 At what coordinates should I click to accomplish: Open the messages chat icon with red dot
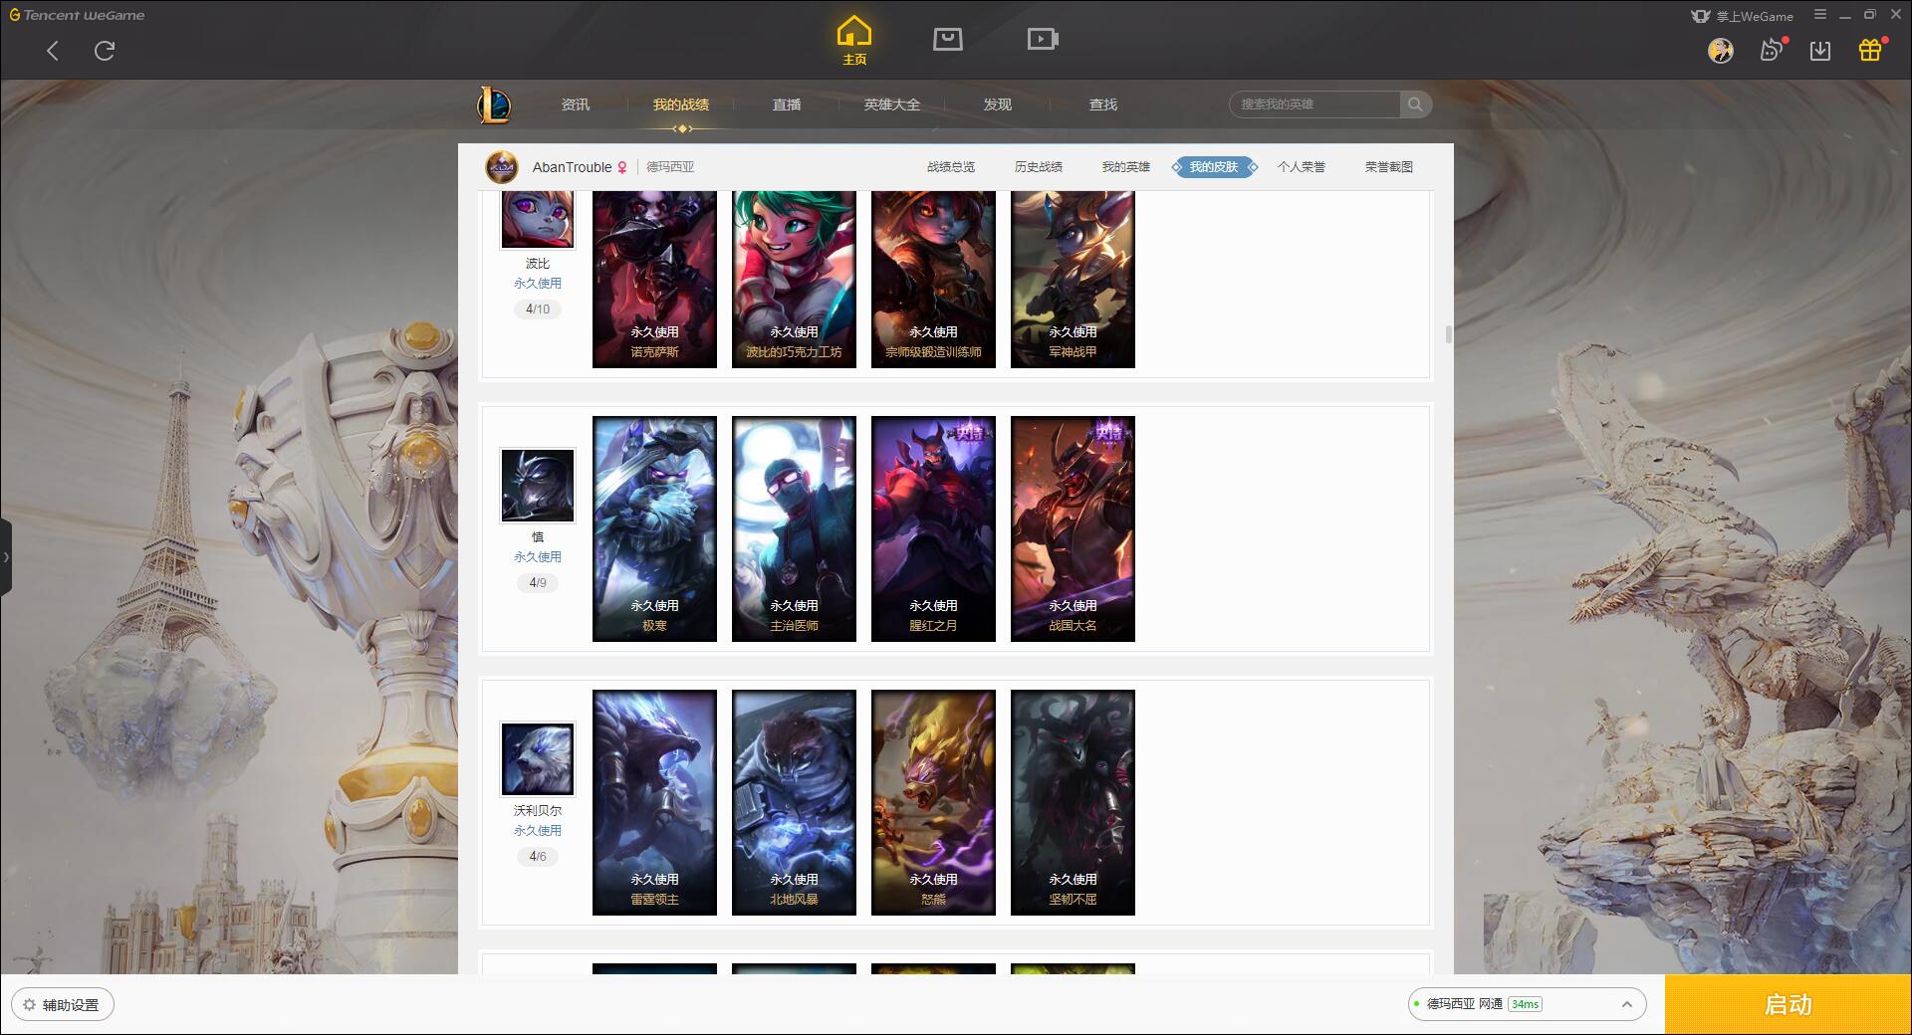tap(1772, 50)
